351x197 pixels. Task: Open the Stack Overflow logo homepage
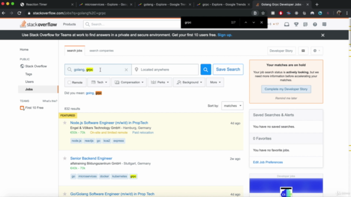38,24
